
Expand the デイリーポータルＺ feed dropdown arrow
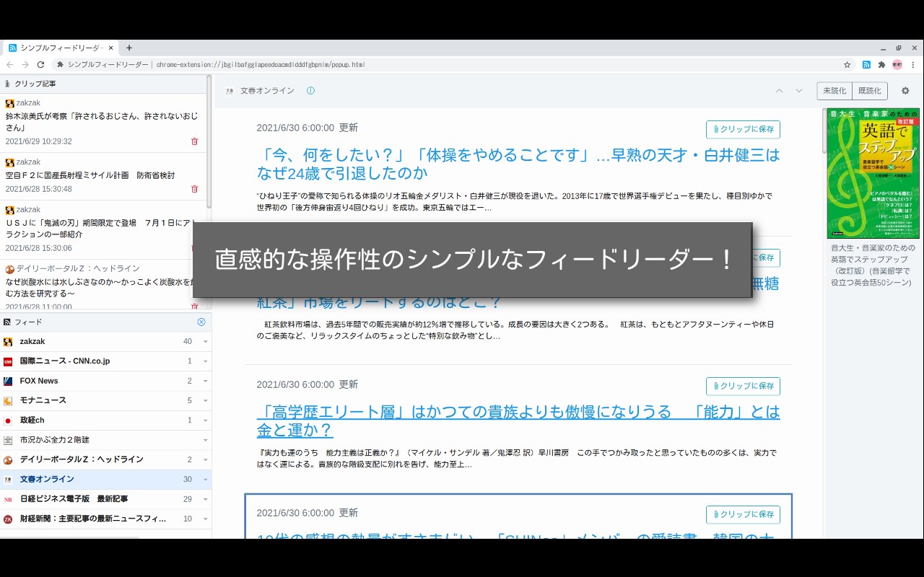click(205, 459)
